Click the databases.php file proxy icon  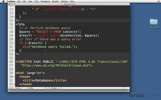tap(63, 4)
